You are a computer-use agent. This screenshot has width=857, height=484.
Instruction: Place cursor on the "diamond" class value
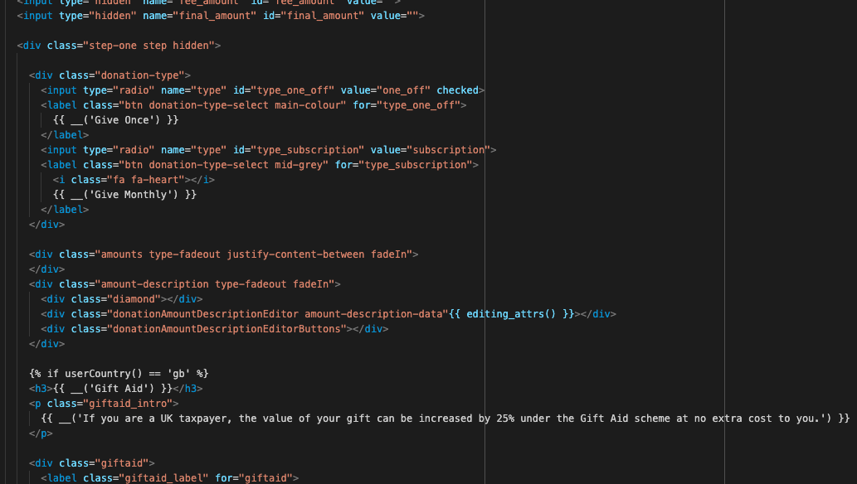point(128,298)
